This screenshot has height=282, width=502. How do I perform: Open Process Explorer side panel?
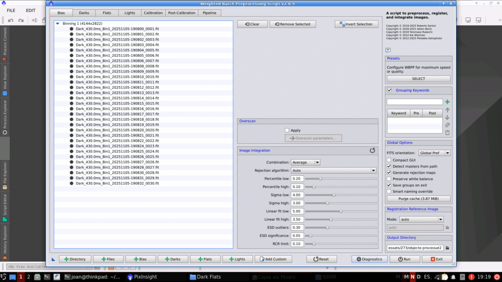[5, 117]
